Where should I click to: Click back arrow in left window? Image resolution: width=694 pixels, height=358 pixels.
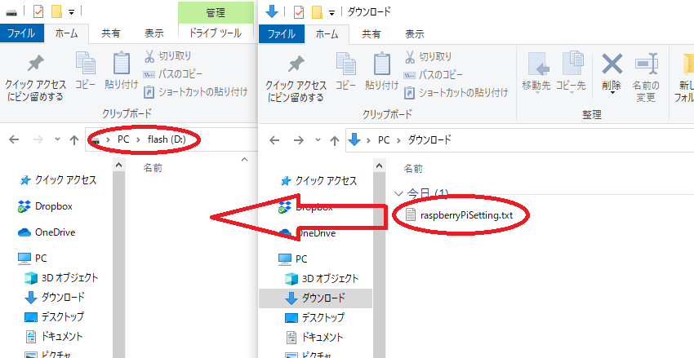click(14, 139)
